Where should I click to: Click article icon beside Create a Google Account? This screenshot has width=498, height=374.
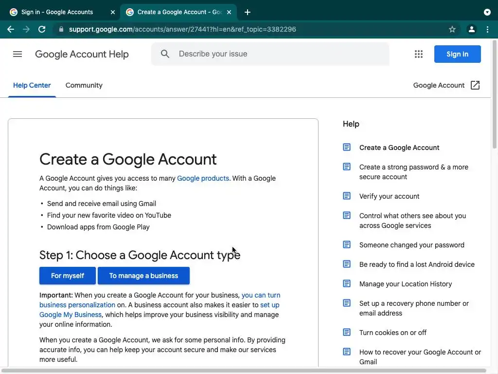click(x=347, y=147)
